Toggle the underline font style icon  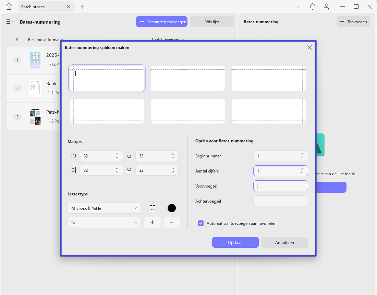[x=153, y=208]
